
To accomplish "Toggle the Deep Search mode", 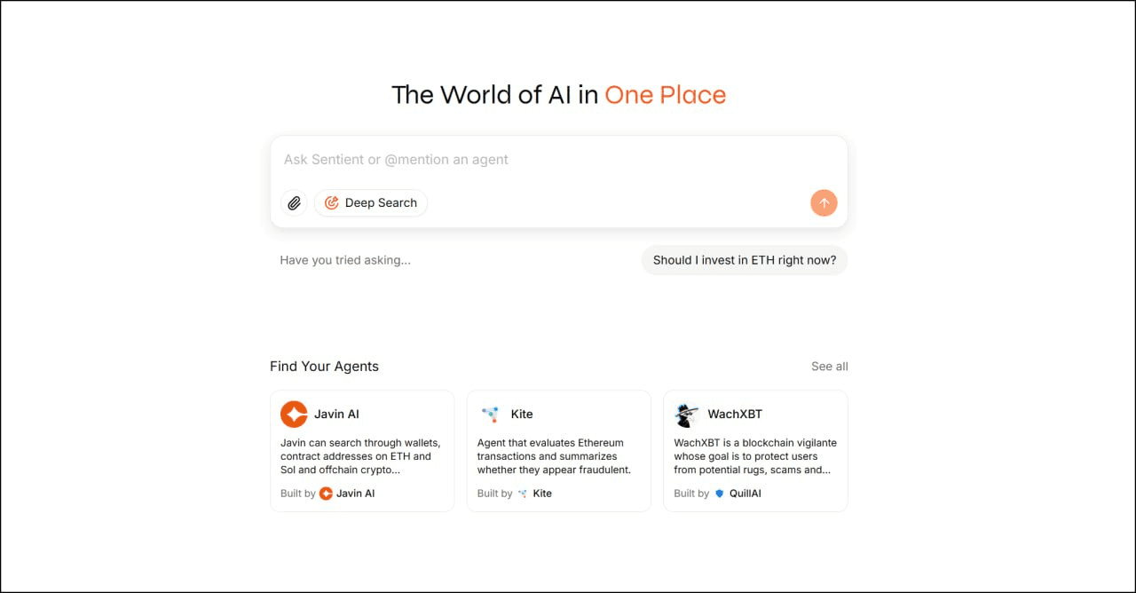I will [x=371, y=203].
